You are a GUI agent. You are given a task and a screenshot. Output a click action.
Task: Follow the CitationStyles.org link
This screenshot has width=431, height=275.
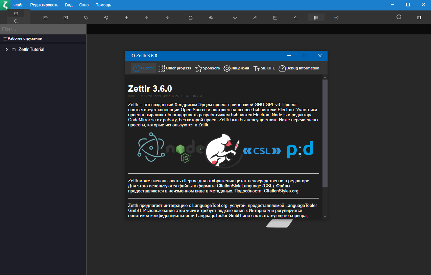click(281, 191)
